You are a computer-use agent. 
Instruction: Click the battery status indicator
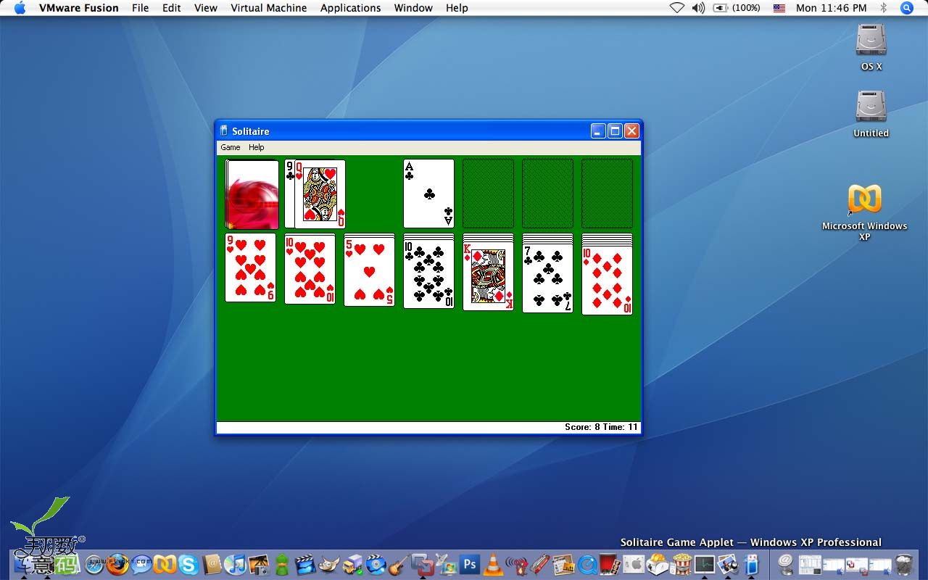coord(737,8)
